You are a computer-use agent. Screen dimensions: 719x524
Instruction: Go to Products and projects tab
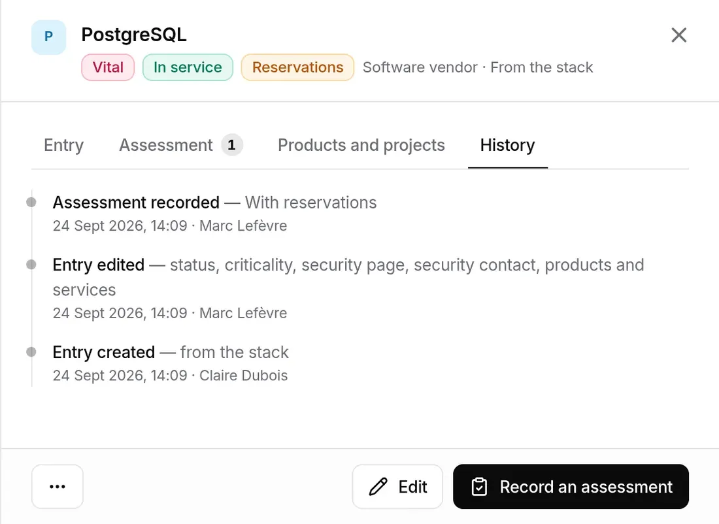pos(361,145)
